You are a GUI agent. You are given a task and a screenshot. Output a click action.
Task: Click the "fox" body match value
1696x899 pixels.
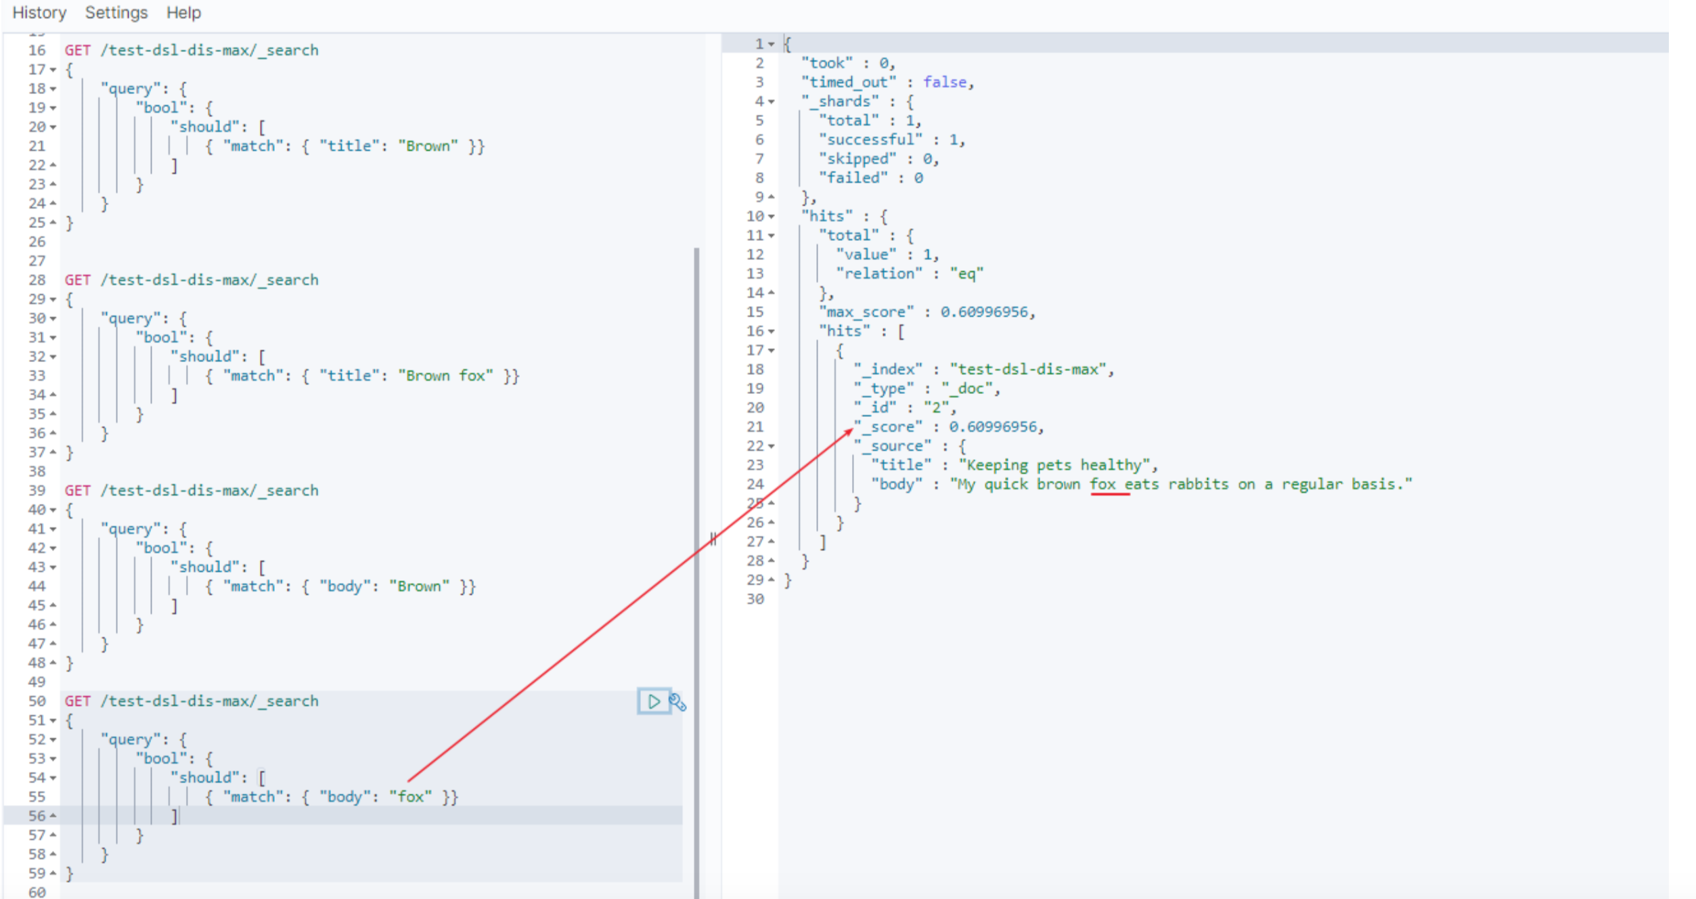(410, 797)
